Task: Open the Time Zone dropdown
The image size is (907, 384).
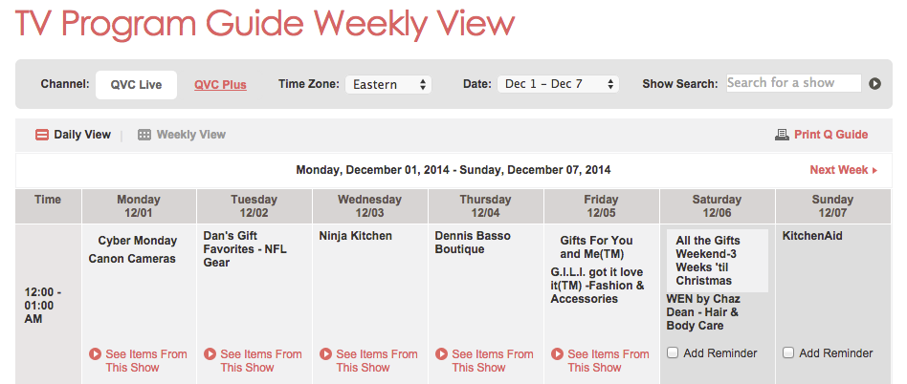Action: [388, 84]
